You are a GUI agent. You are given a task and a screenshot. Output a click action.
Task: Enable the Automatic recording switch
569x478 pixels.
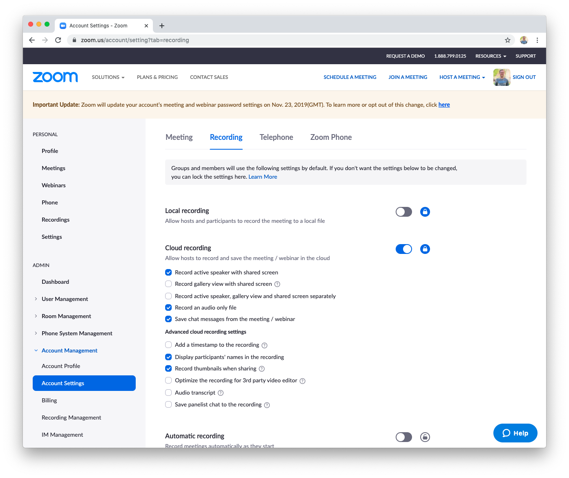404,437
